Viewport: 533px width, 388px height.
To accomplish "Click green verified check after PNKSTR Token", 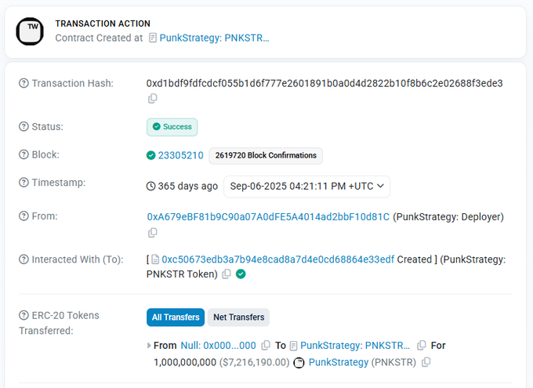I will 241,274.
